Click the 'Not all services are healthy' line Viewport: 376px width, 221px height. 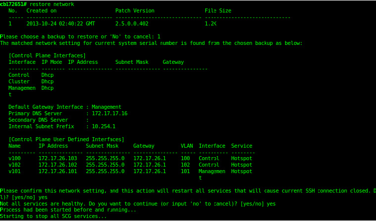[137, 204]
